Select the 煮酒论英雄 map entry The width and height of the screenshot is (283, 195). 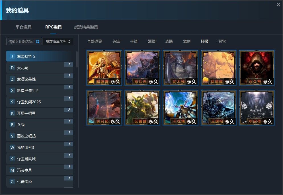[x=40, y=79]
